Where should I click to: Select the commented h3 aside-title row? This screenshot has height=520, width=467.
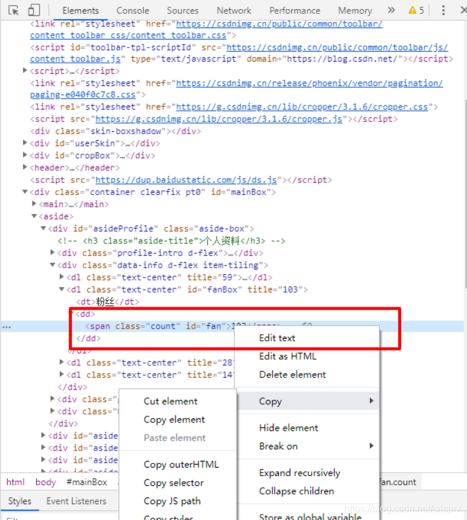coord(171,241)
